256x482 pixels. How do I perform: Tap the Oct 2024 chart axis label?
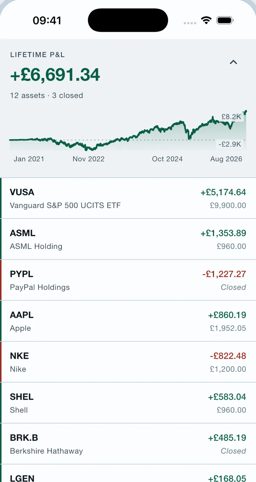tap(167, 159)
